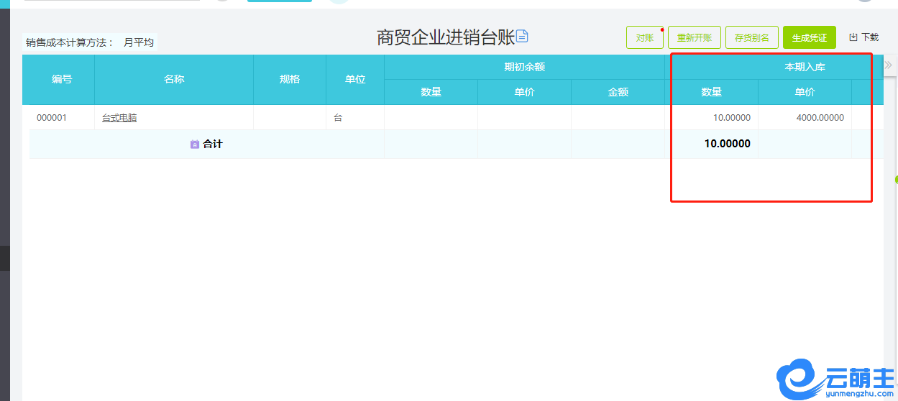Click the 名称 column header
Image resolution: width=898 pixels, height=401 pixels.
click(174, 79)
